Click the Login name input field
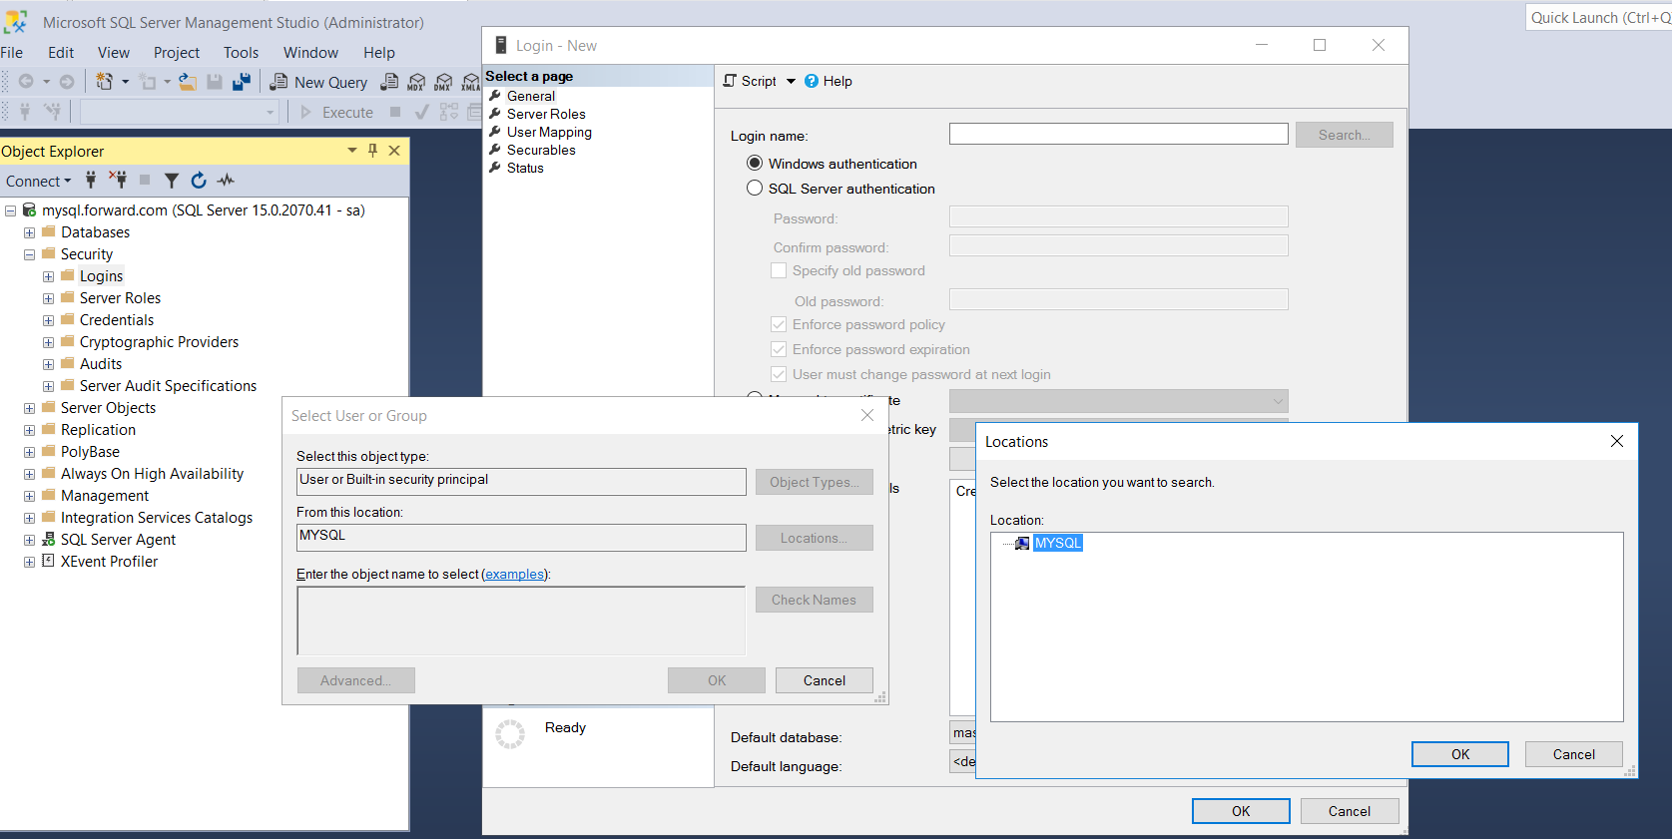Screen dimensions: 1672x839 point(1118,134)
